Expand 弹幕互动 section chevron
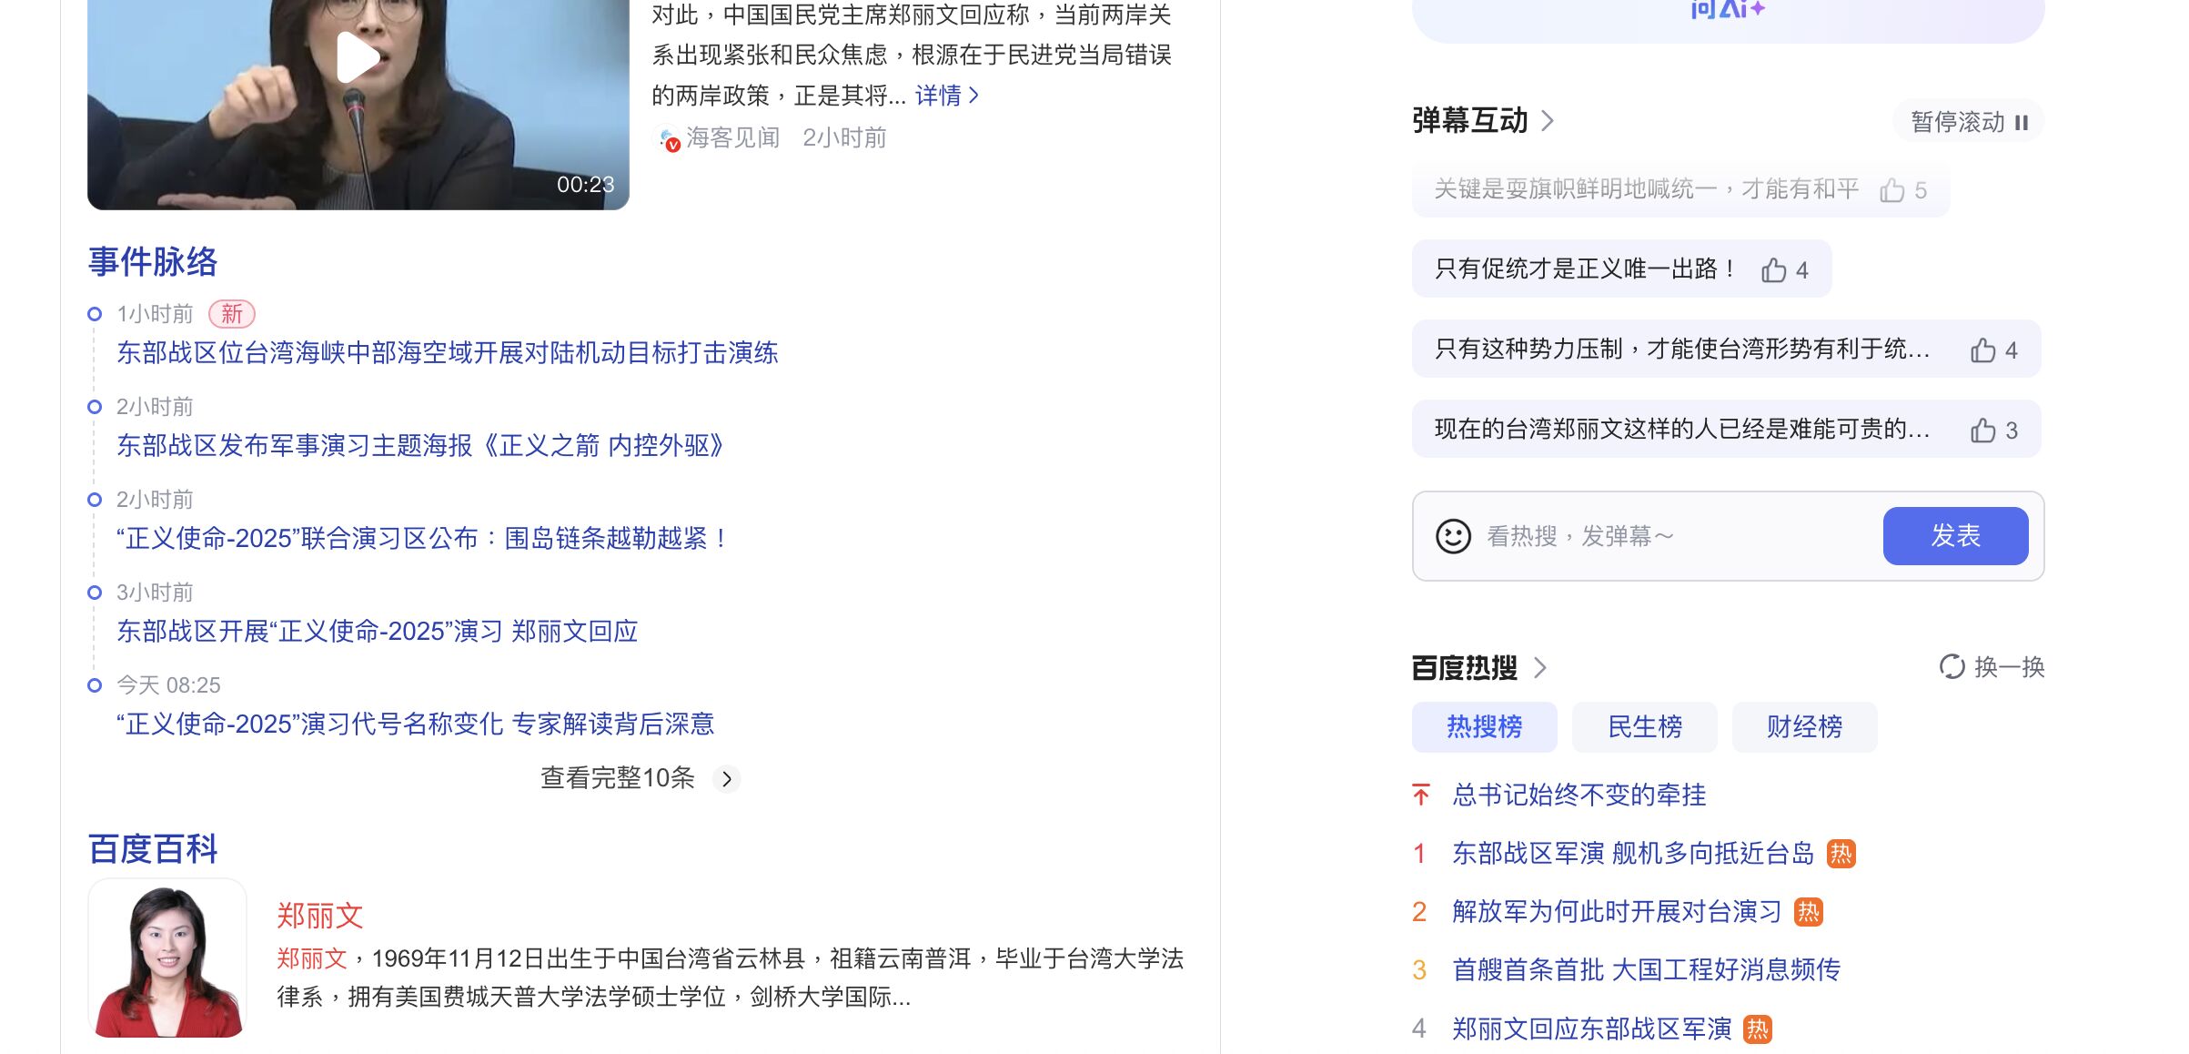 (1548, 120)
